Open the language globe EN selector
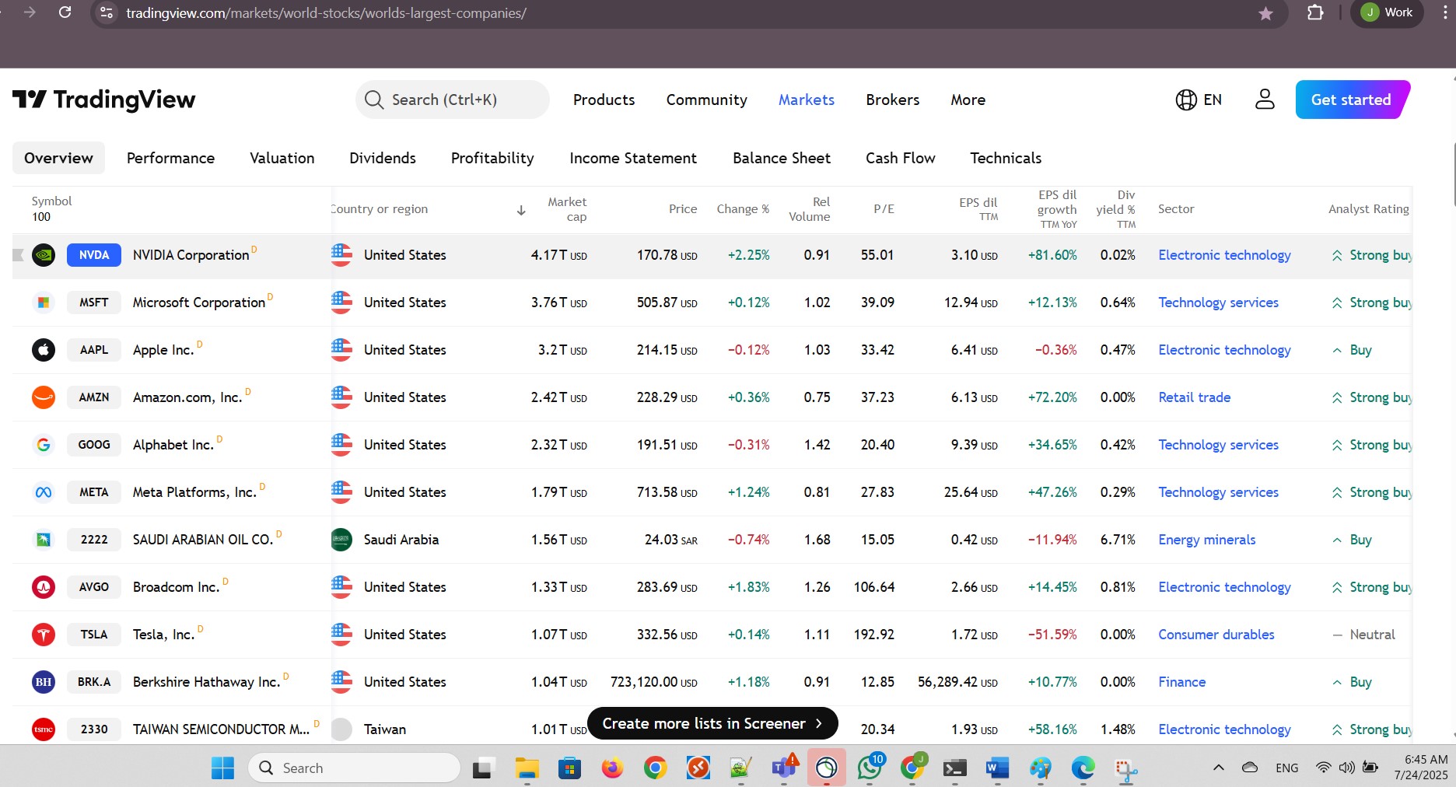 click(1199, 100)
